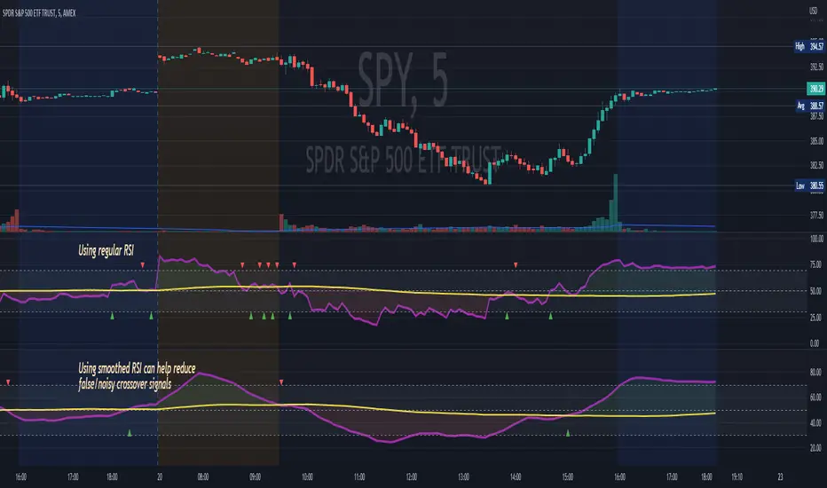Click the 377.50 price axis value
Viewport: 827px width, 488px height.
pyautogui.click(x=816, y=215)
